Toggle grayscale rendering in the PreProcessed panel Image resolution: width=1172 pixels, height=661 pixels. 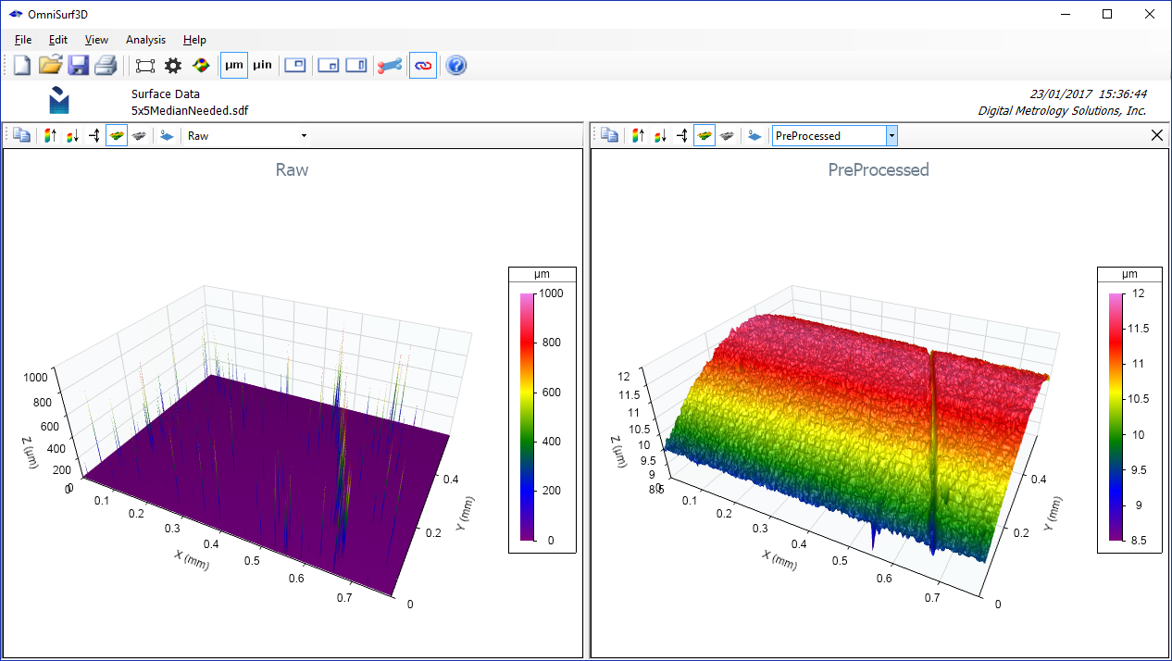(728, 135)
